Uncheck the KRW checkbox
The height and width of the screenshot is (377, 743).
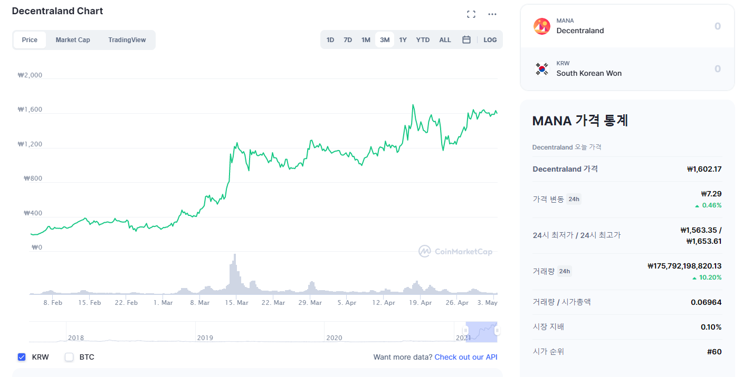pos(22,357)
